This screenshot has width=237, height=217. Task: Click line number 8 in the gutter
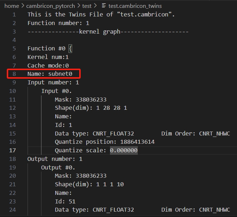(x=14, y=74)
